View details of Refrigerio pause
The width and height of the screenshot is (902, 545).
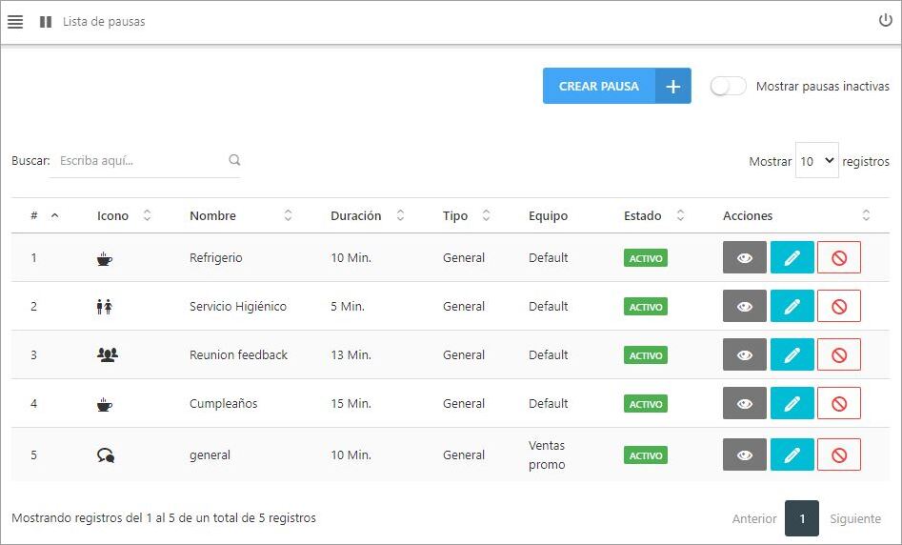744,257
